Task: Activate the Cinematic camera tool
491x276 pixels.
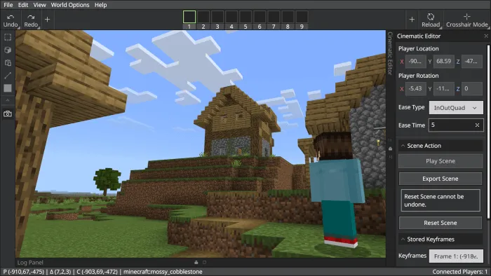Action: pos(8,113)
